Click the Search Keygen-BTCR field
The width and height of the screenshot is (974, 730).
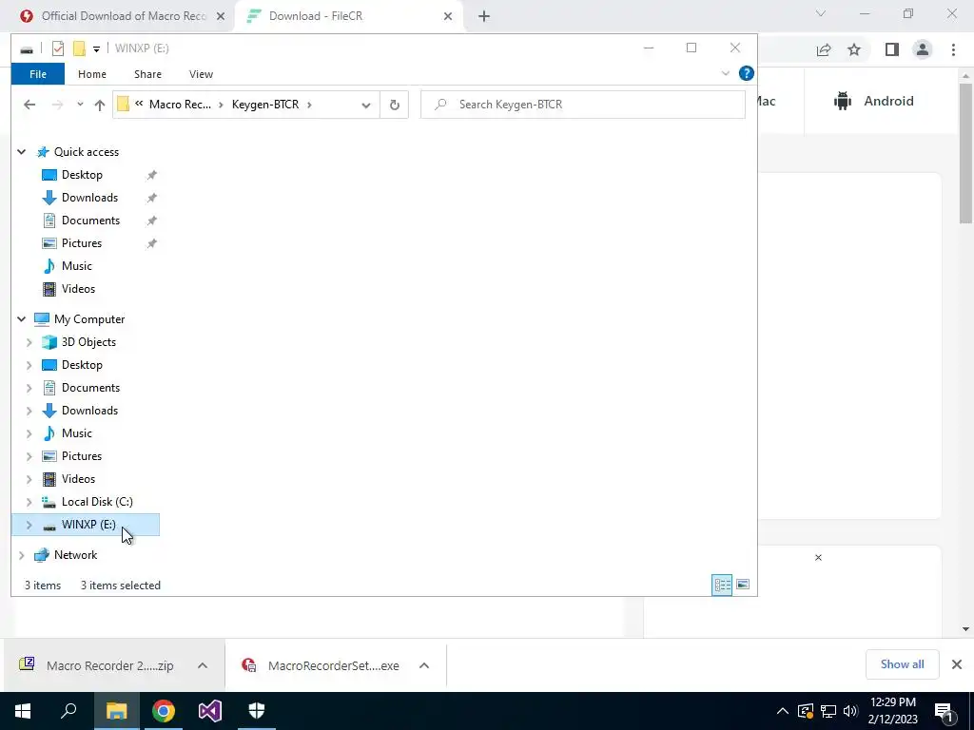[x=583, y=105]
